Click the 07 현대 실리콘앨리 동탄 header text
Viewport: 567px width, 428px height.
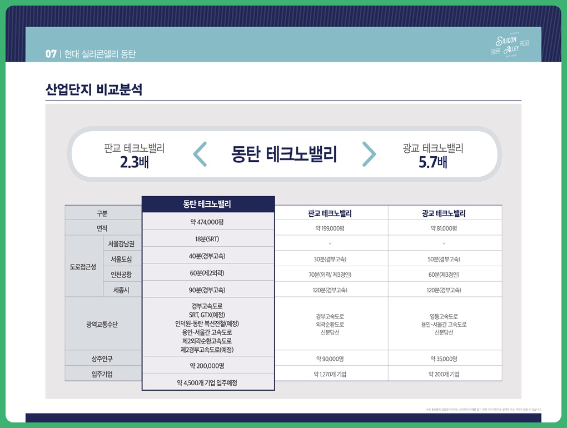pos(91,54)
